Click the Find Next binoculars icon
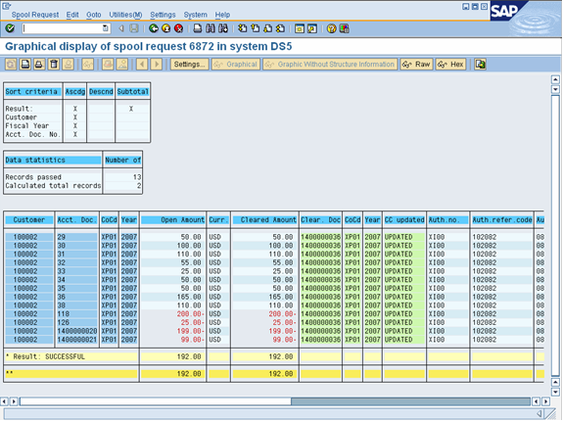The image size is (563, 421). (223, 28)
